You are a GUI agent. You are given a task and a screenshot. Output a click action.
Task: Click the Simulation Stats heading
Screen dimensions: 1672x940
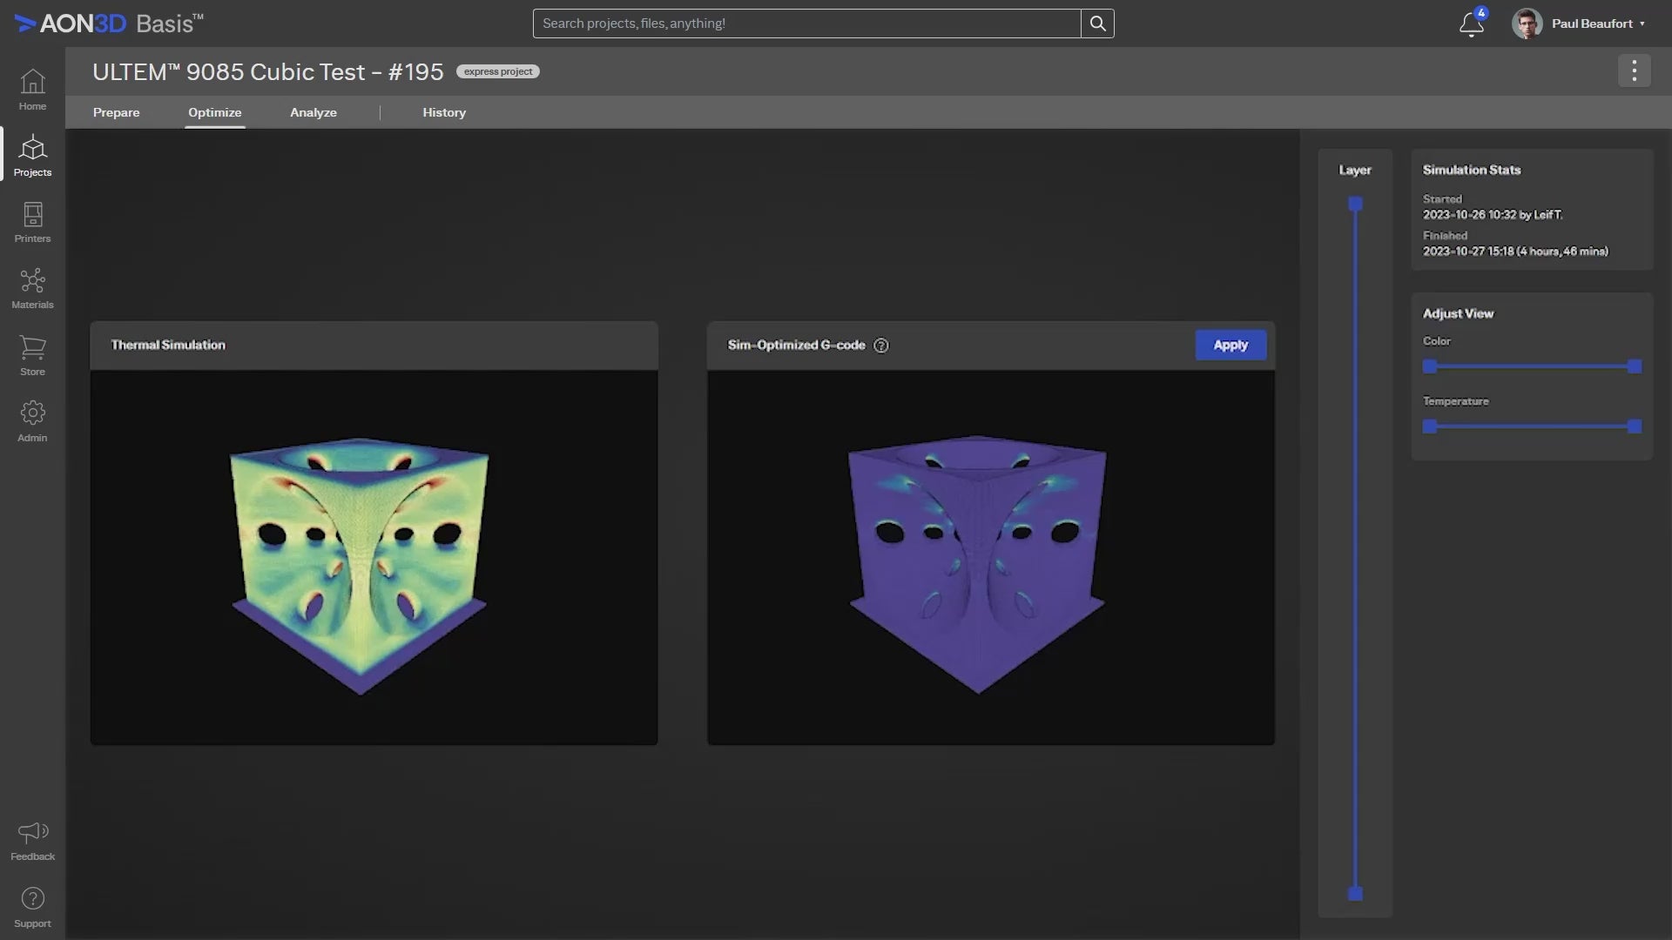tap(1472, 170)
